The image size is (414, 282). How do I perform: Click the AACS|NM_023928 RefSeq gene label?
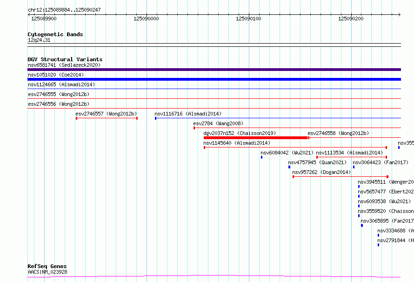coord(47,272)
